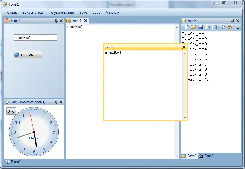Maximize the Form1 window
The width and height of the screenshot is (245, 169).
224,3
